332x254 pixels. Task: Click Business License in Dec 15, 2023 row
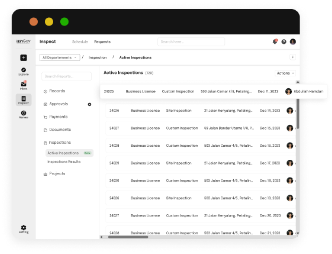(x=145, y=128)
